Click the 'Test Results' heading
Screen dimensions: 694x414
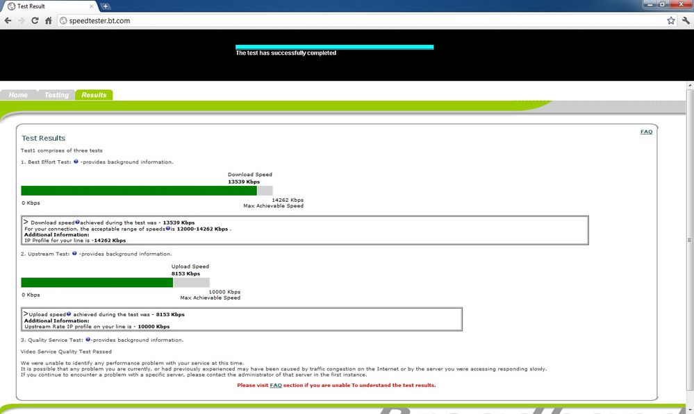click(x=43, y=138)
